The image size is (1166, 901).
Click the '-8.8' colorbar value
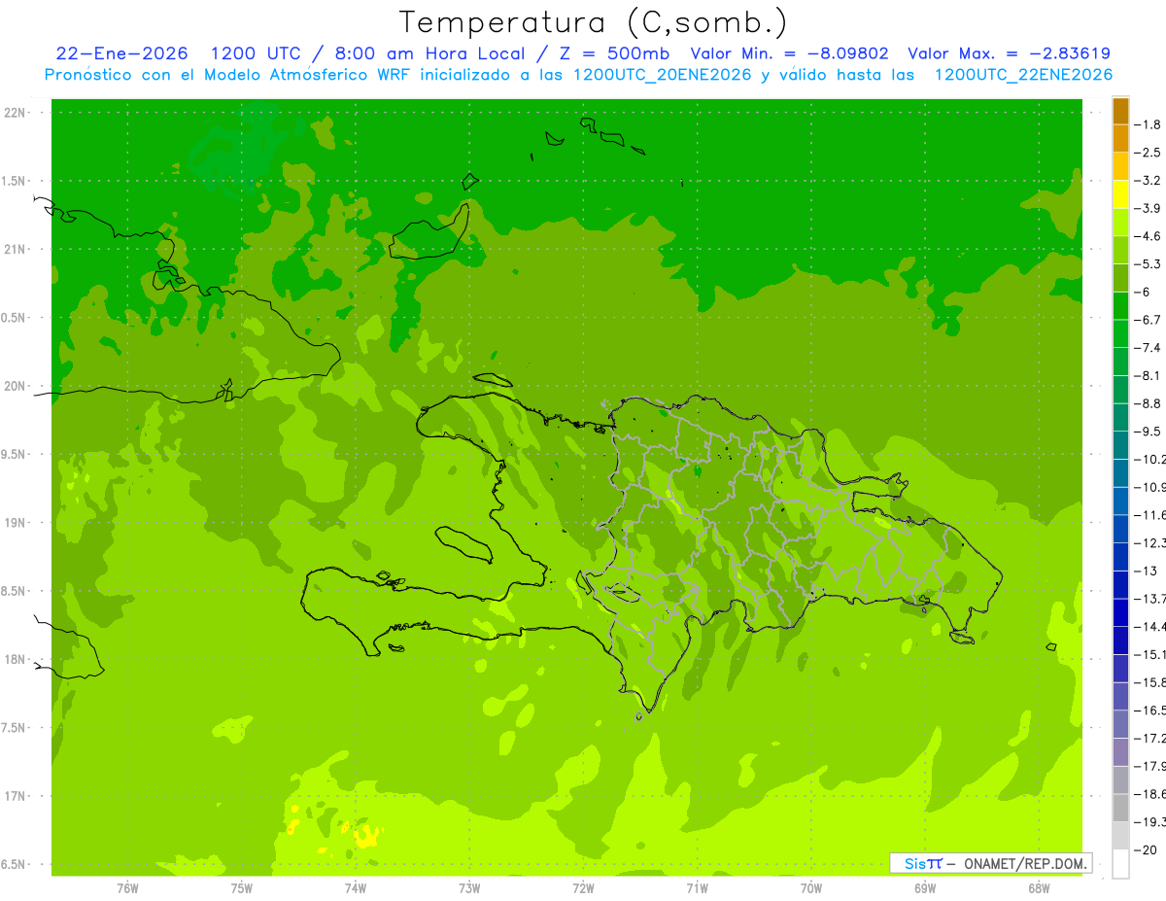pyautogui.click(x=1147, y=403)
